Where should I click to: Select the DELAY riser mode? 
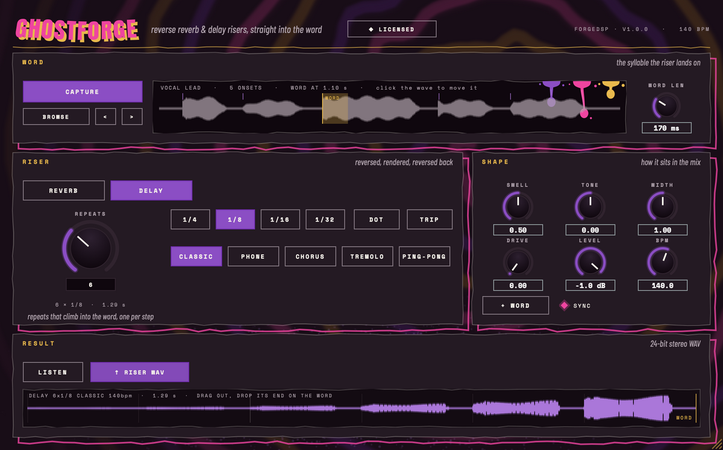(151, 190)
